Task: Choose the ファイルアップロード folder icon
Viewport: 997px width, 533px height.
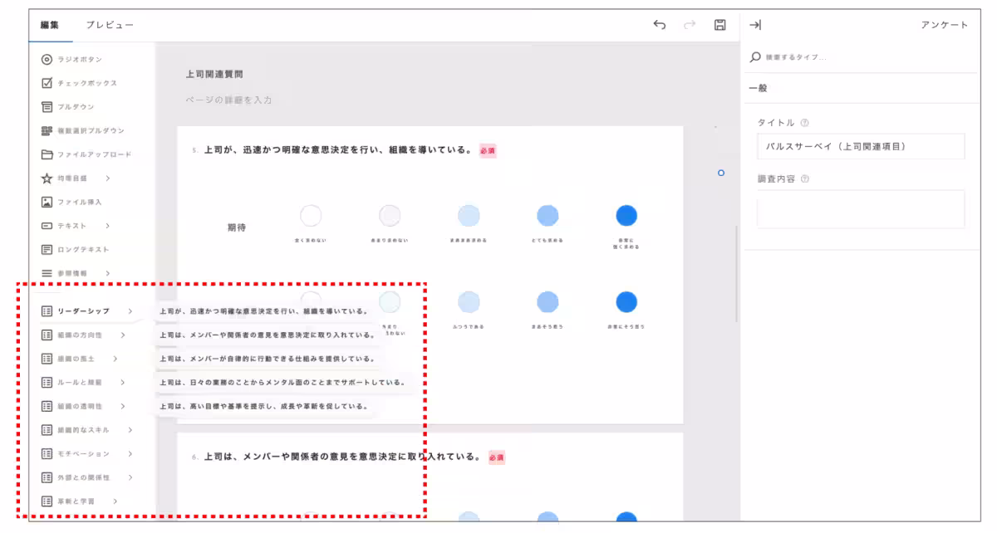Action: tap(47, 154)
